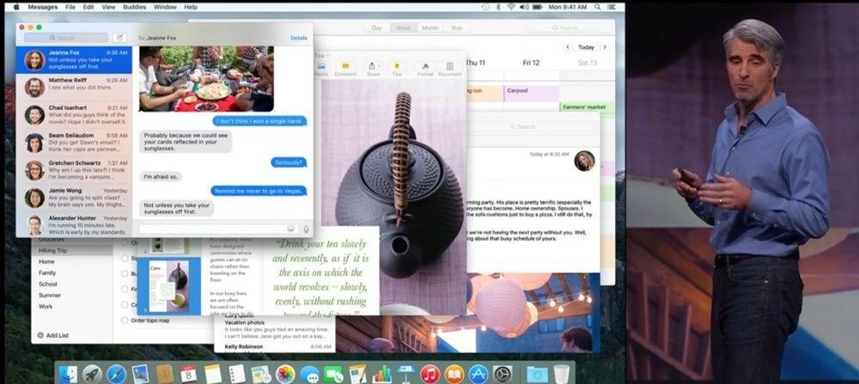Open Format inspector in Pages toolbar
Viewport: 859px width, 384px height.
point(425,69)
